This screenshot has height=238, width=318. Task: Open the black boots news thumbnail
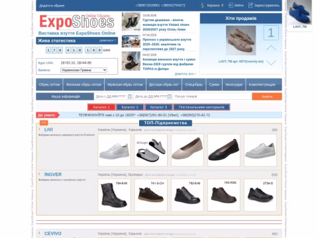131,22
